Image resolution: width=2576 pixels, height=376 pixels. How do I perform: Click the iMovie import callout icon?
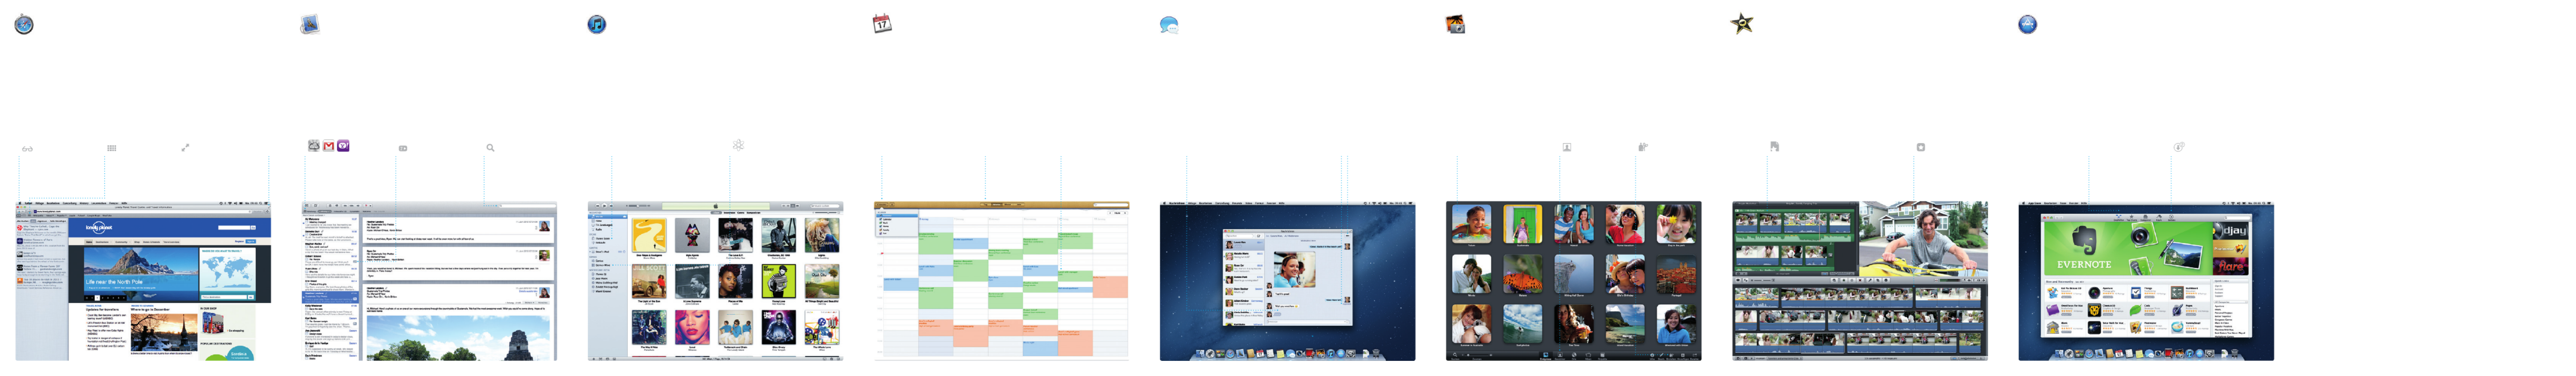[x=1774, y=146]
